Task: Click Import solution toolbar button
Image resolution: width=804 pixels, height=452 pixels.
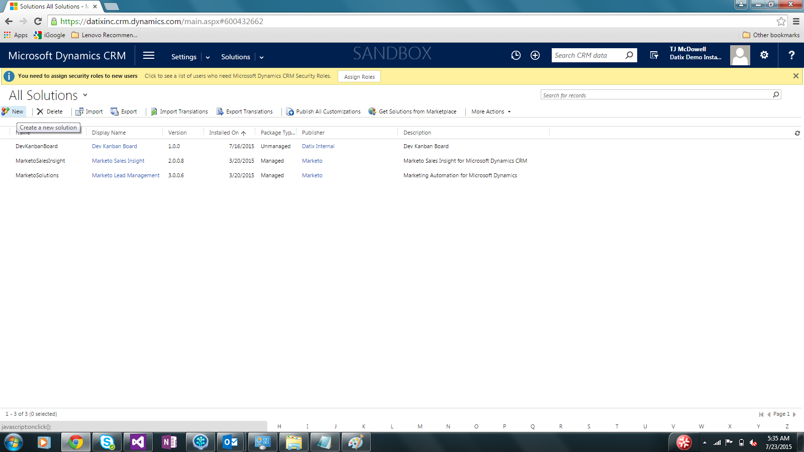Action: point(89,111)
